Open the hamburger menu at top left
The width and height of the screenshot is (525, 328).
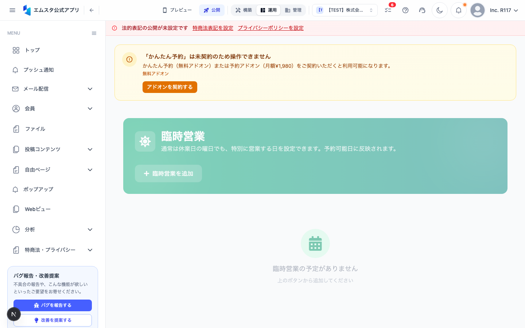pyautogui.click(x=12, y=10)
